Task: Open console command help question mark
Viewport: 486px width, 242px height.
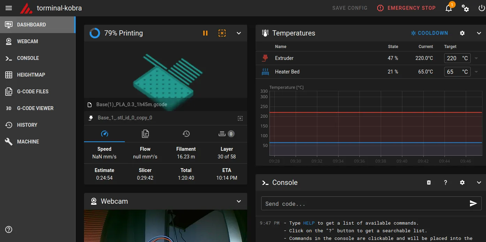Action: pyautogui.click(x=446, y=182)
